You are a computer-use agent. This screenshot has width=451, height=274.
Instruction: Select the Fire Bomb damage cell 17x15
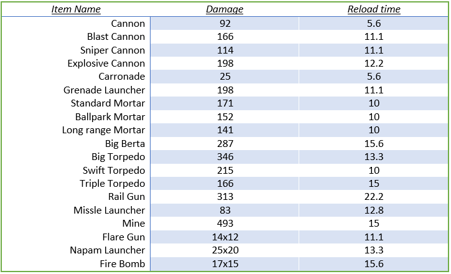(x=225, y=264)
